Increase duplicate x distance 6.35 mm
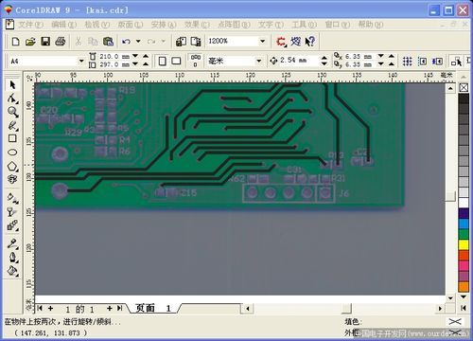The image size is (473, 341). coord(392,56)
